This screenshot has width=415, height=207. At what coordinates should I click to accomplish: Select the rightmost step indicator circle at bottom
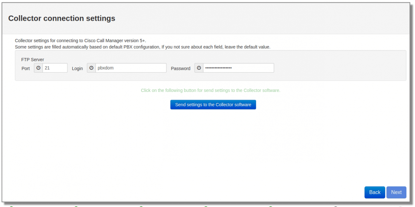pyautogui.click(x=400, y=206)
